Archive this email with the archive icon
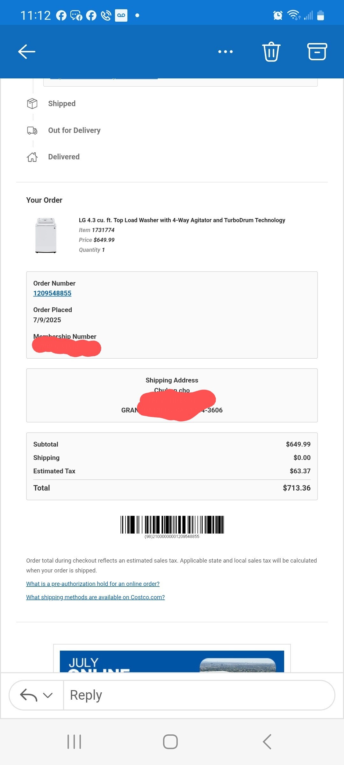The height and width of the screenshot is (765, 344). pos(317,52)
